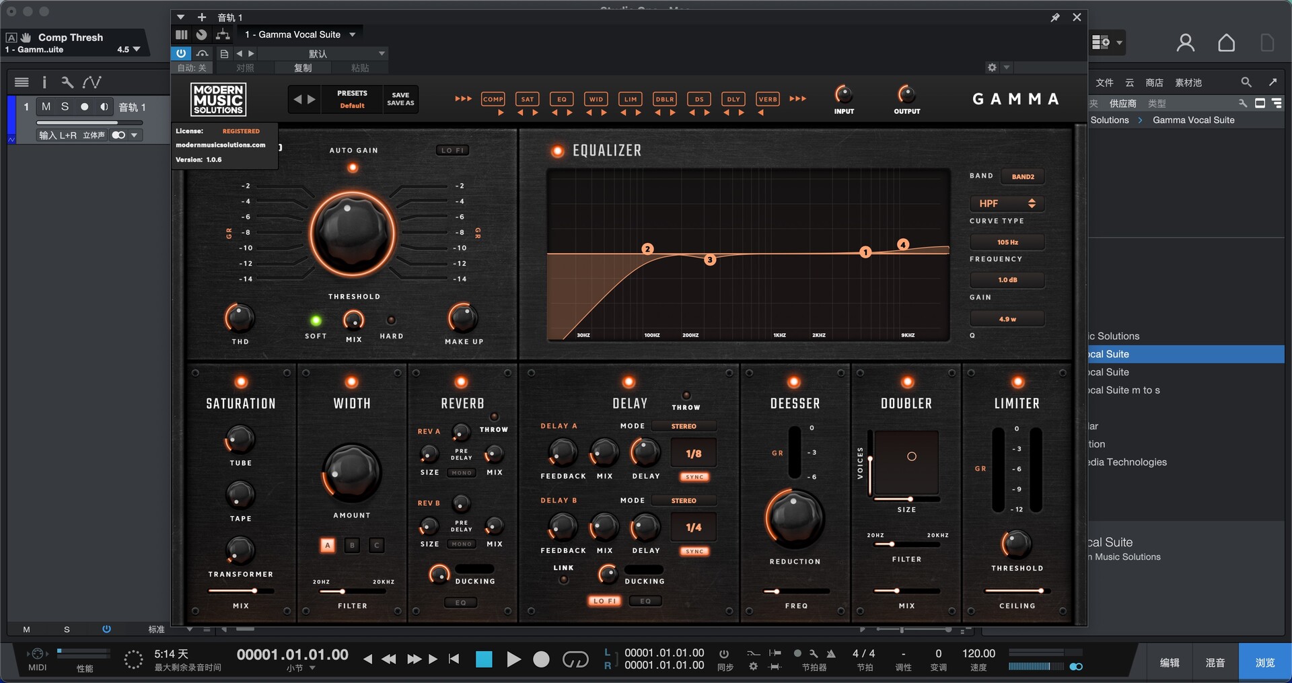The image size is (1292, 683).
Task: Toggle Reverb module on/off light
Action: 461,382
